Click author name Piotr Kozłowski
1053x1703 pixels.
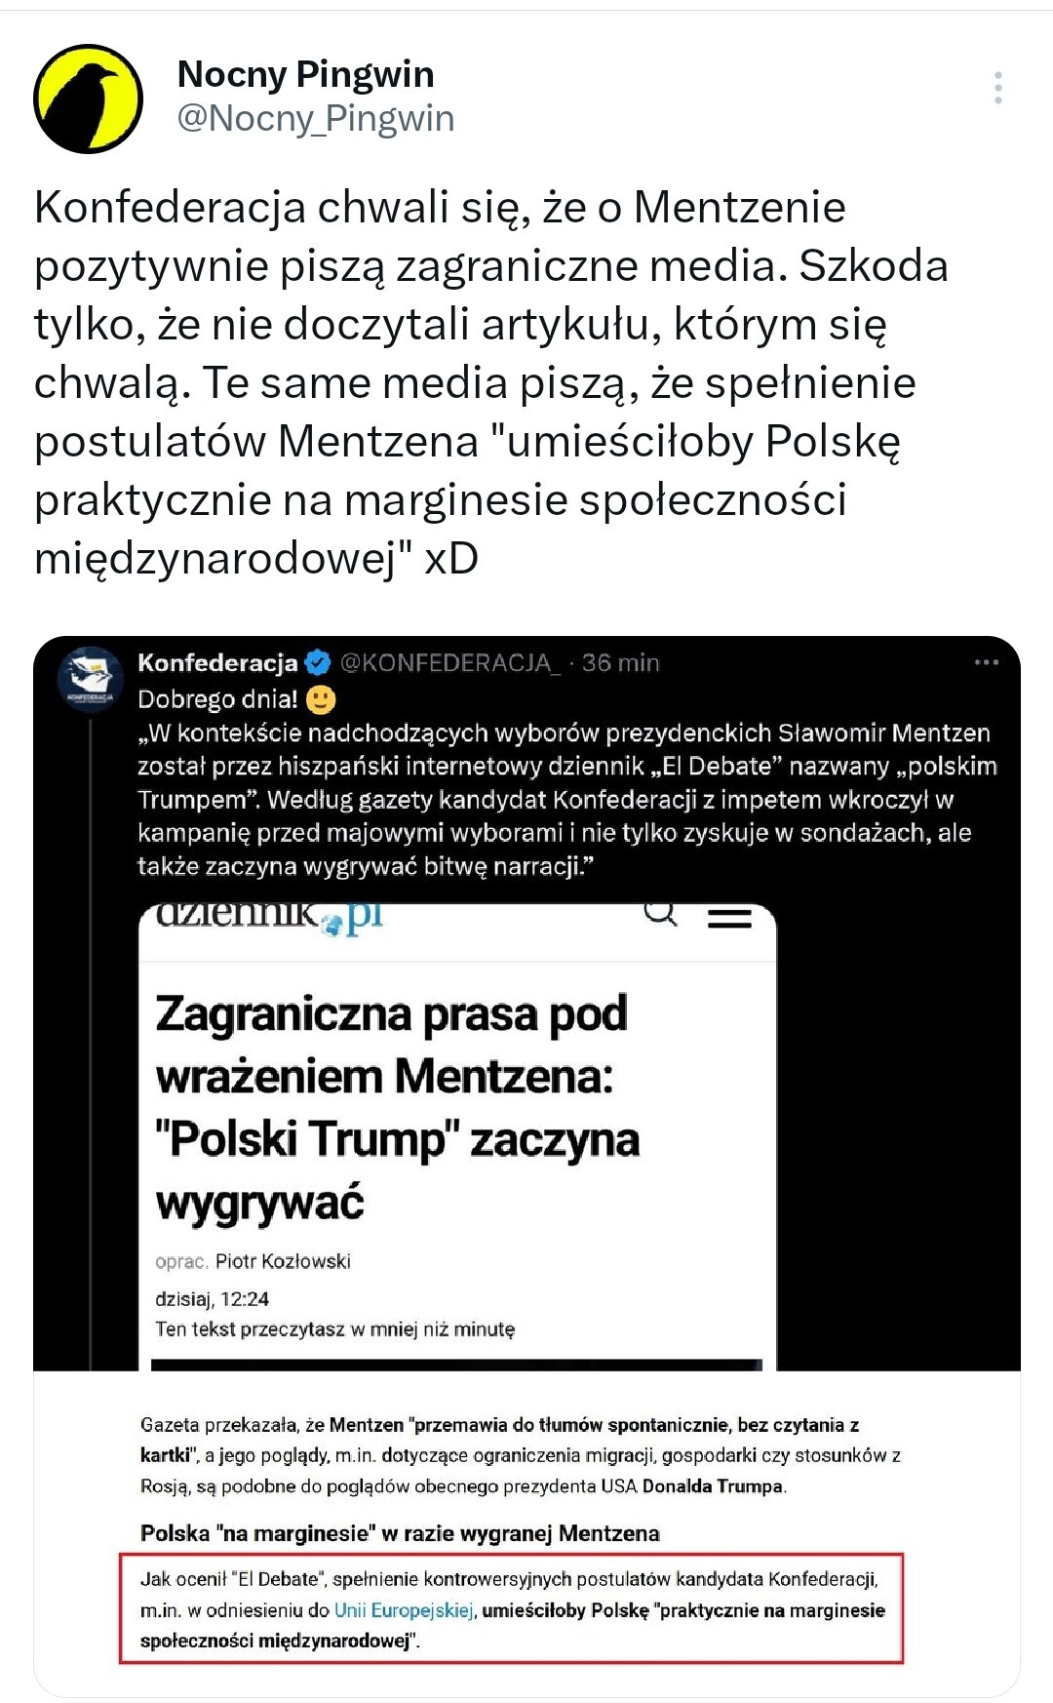[283, 1261]
